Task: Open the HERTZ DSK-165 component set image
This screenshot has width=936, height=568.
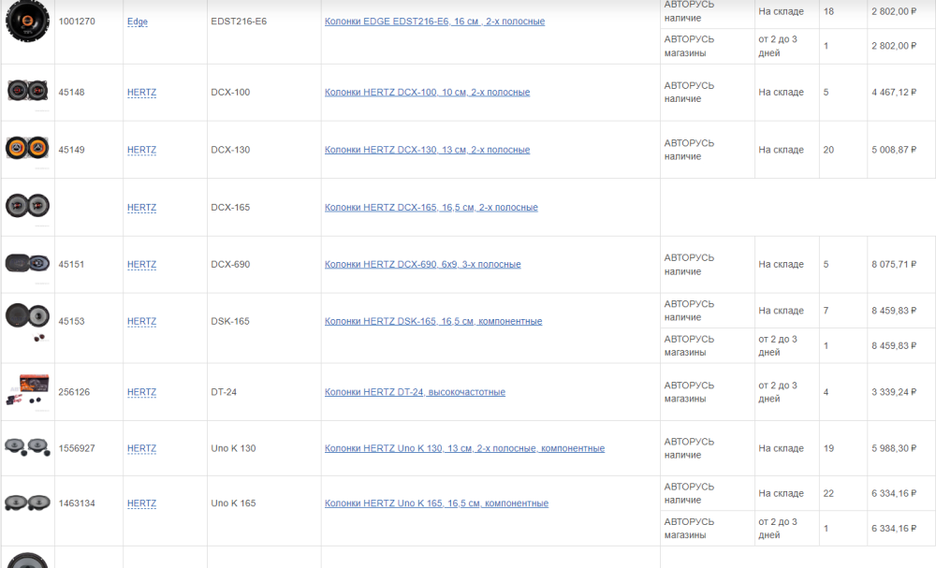Action: coord(27,320)
